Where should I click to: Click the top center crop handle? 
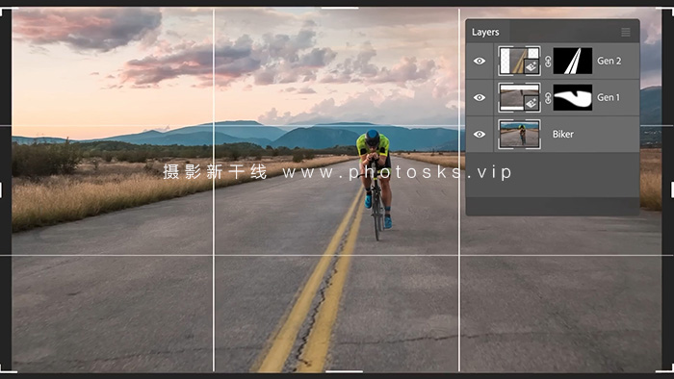pos(340,8)
